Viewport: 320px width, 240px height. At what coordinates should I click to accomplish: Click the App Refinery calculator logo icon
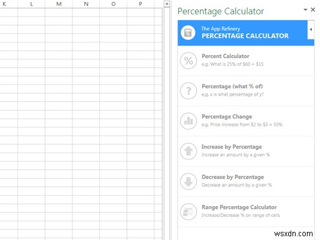(188, 32)
